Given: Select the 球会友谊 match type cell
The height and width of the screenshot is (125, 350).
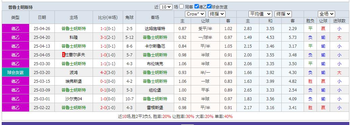Looking at the screenshot, I should click(x=16, y=72).
